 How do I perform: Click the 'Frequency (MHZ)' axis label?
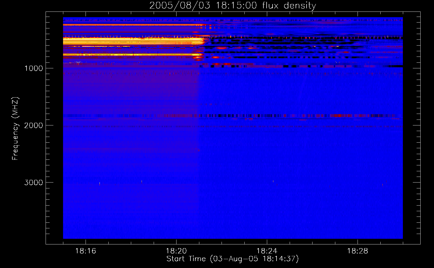point(15,129)
